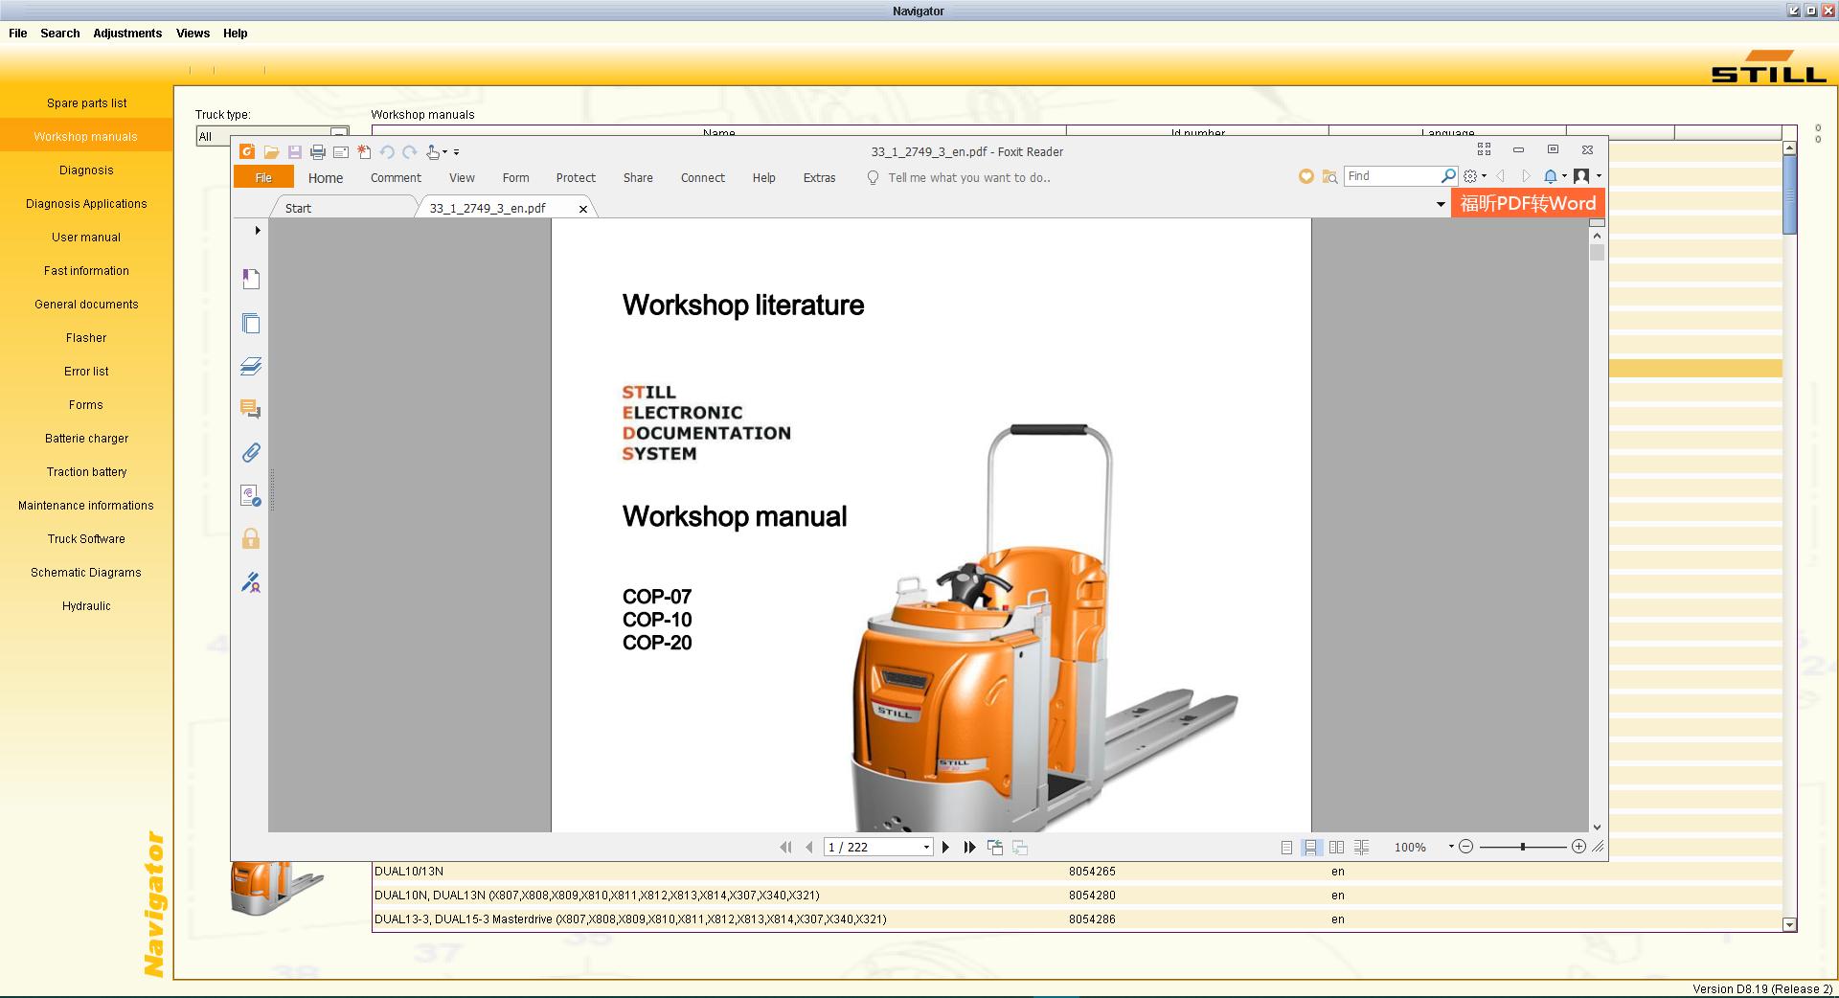1839x998 pixels.
Task: Open the page number dropdown
Action: (x=926, y=848)
